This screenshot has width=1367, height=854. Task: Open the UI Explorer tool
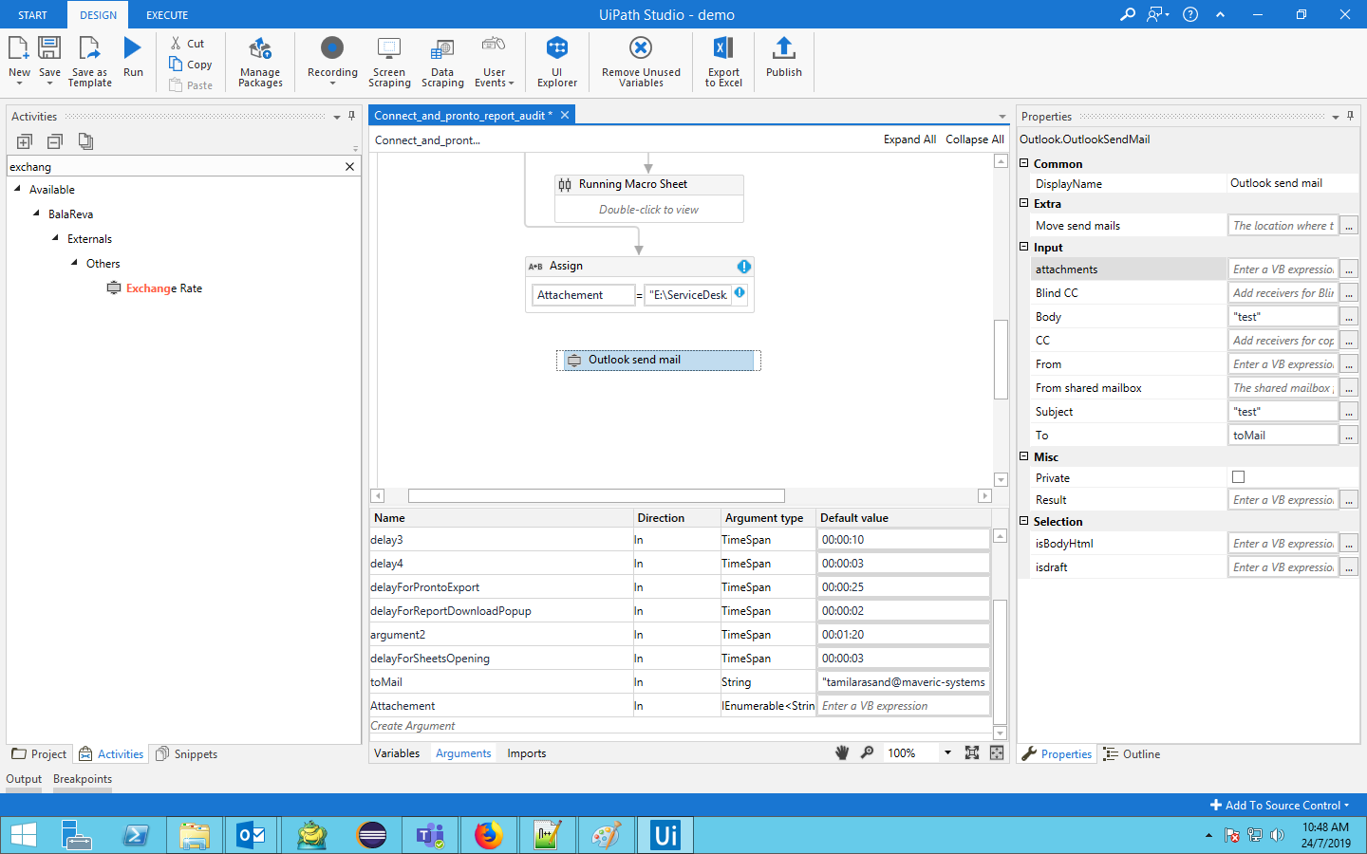556,61
